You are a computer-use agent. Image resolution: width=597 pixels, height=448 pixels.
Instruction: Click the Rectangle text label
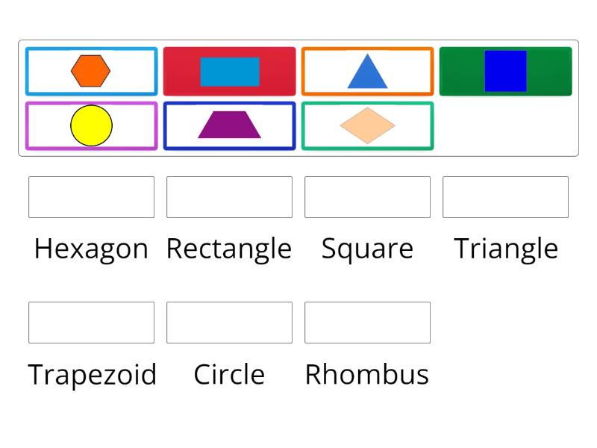point(229,249)
